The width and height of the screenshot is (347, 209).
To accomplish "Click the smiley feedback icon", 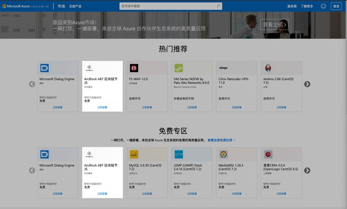I will point(323,6).
